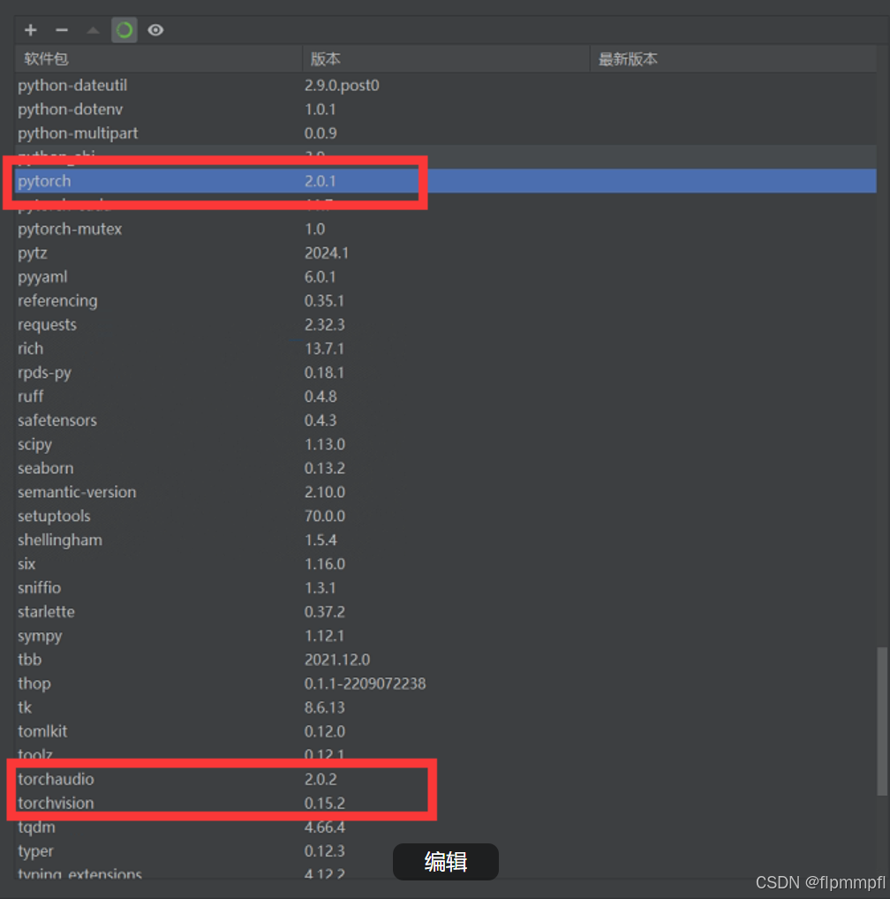This screenshot has width=890, height=899.
Task: Select the tbb package row
Action: point(445,660)
